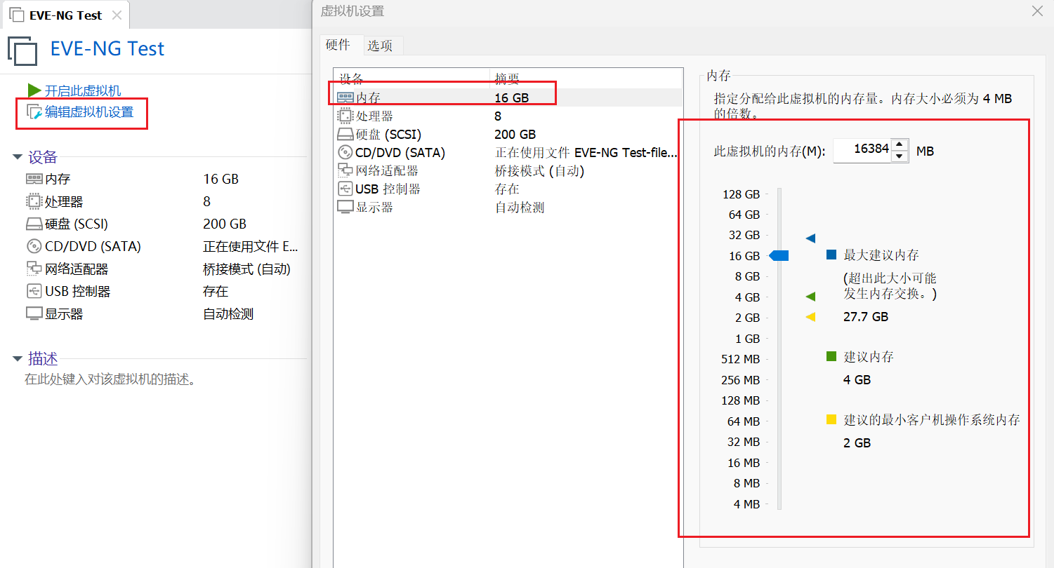Decrease memory with spinner down arrow
Screen dimensions: 1054x568
coord(900,156)
